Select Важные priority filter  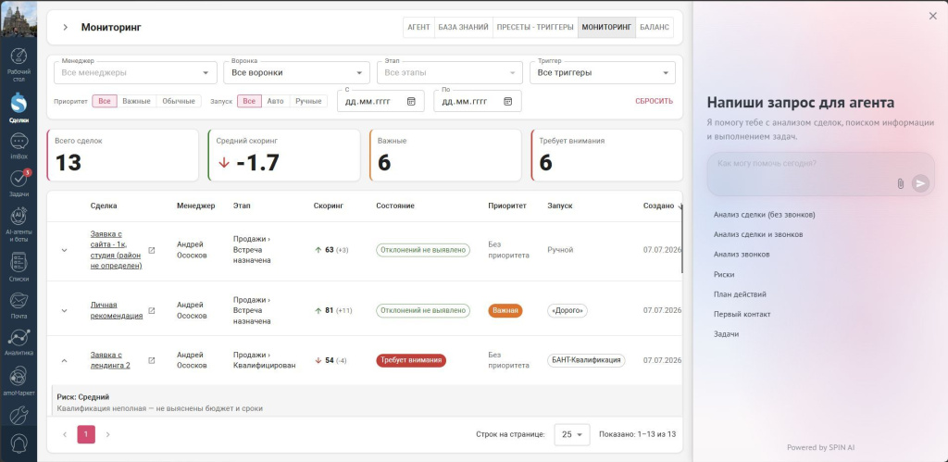coord(136,101)
